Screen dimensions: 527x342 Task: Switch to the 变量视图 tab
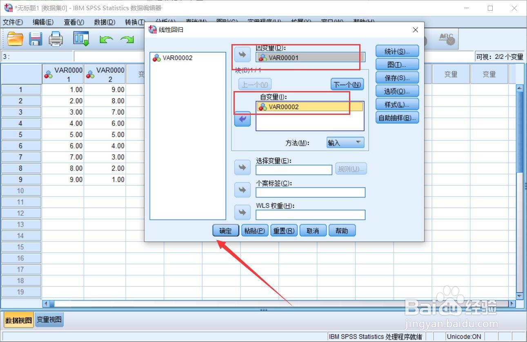coord(49,320)
